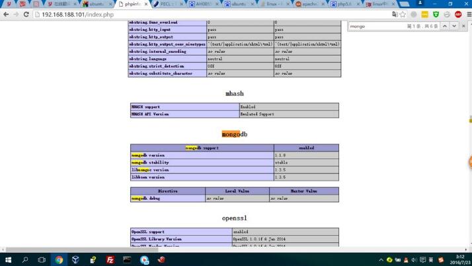472x266 pixels.
Task: Bookmark this page with the star icon
Action: (403, 14)
